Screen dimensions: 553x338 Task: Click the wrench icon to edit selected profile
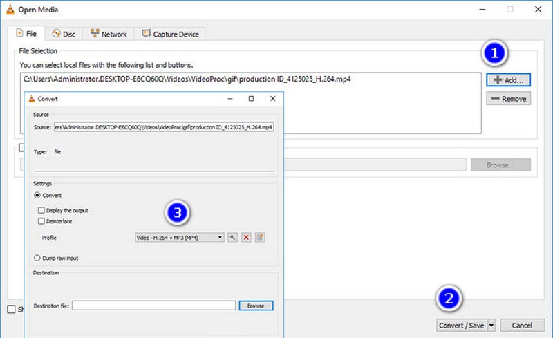tap(233, 237)
